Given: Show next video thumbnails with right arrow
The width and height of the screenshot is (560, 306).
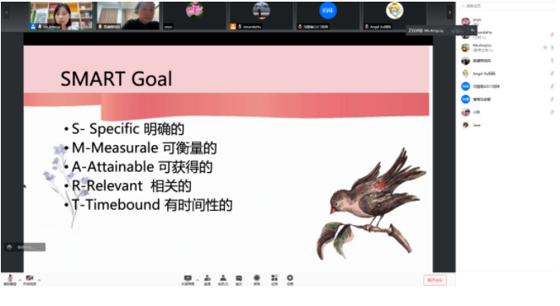Looking at the screenshot, I should click(x=449, y=13).
